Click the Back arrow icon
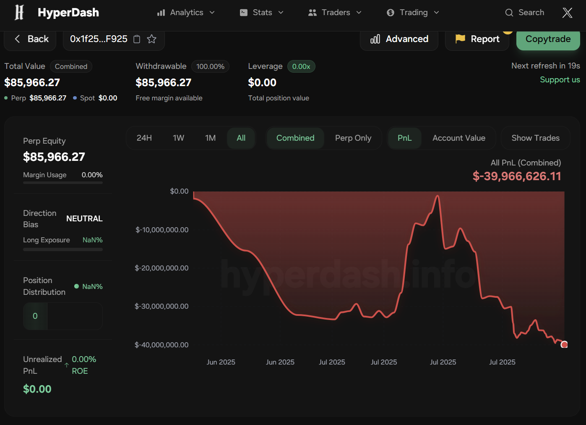The image size is (586, 425). [x=18, y=39]
